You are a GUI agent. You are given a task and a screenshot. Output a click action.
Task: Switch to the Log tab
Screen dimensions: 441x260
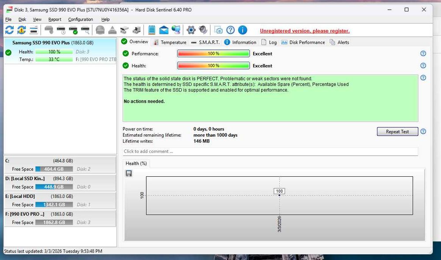[x=269, y=42]
